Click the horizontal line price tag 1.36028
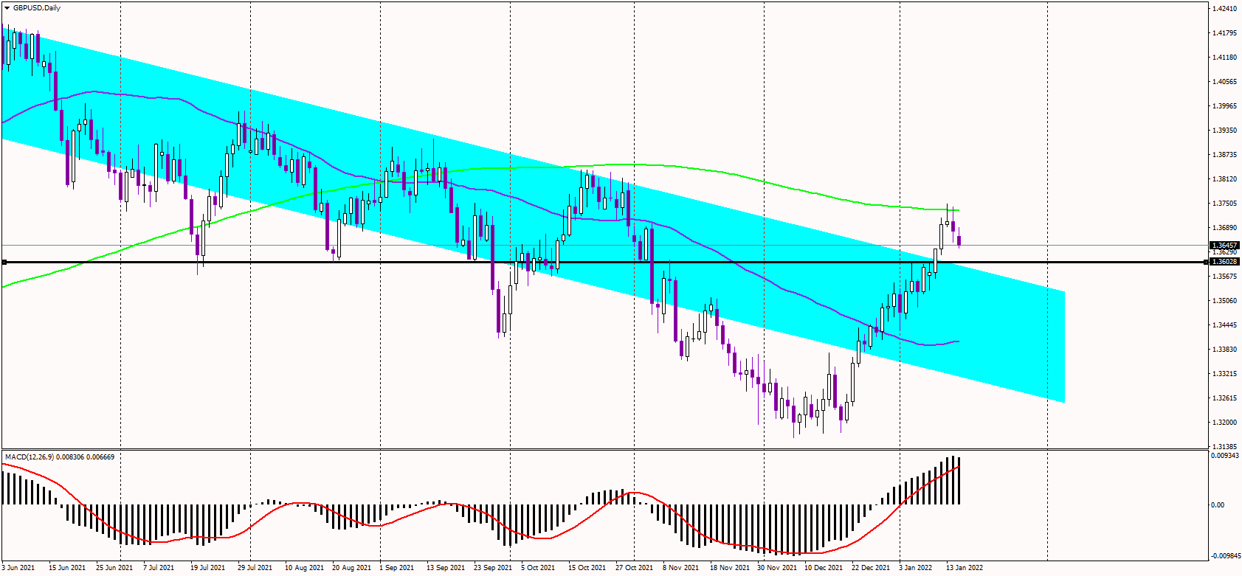The width and height of the screenshot is (1242, 576). (1224, 262)
